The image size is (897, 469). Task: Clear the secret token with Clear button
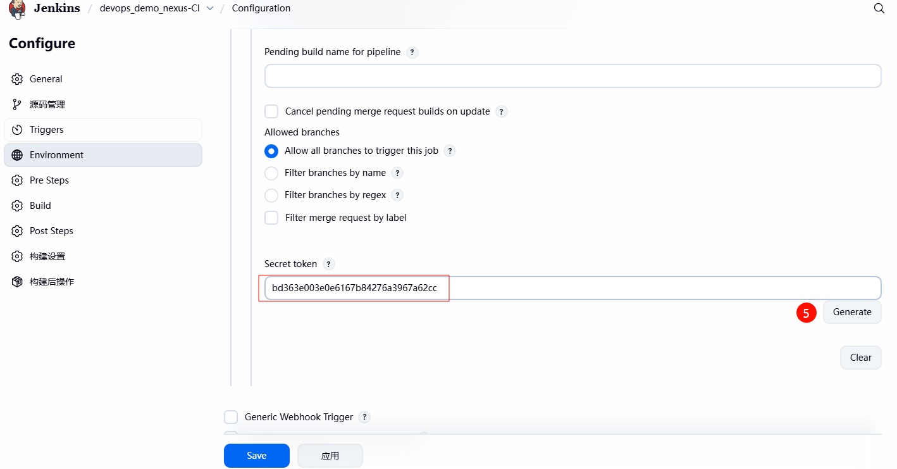click(860, 358)
